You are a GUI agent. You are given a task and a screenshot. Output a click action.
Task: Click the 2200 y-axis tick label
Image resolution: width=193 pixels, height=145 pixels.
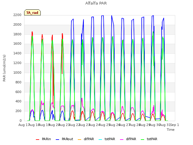17,15
